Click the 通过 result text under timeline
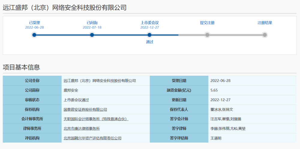The image size is (300, 149). [149, 42]
